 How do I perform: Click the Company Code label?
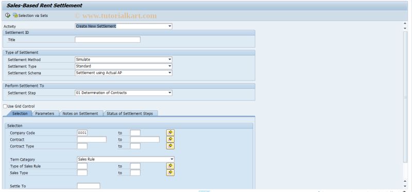pos(22,133)
